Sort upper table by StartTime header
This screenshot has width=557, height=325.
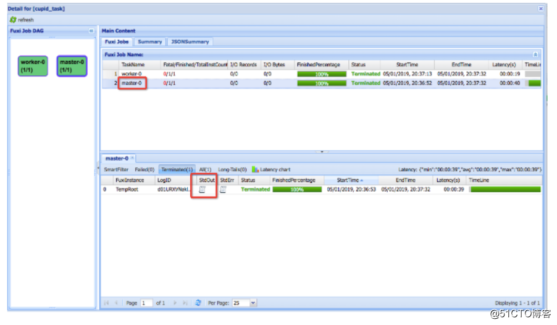[407, 64]
